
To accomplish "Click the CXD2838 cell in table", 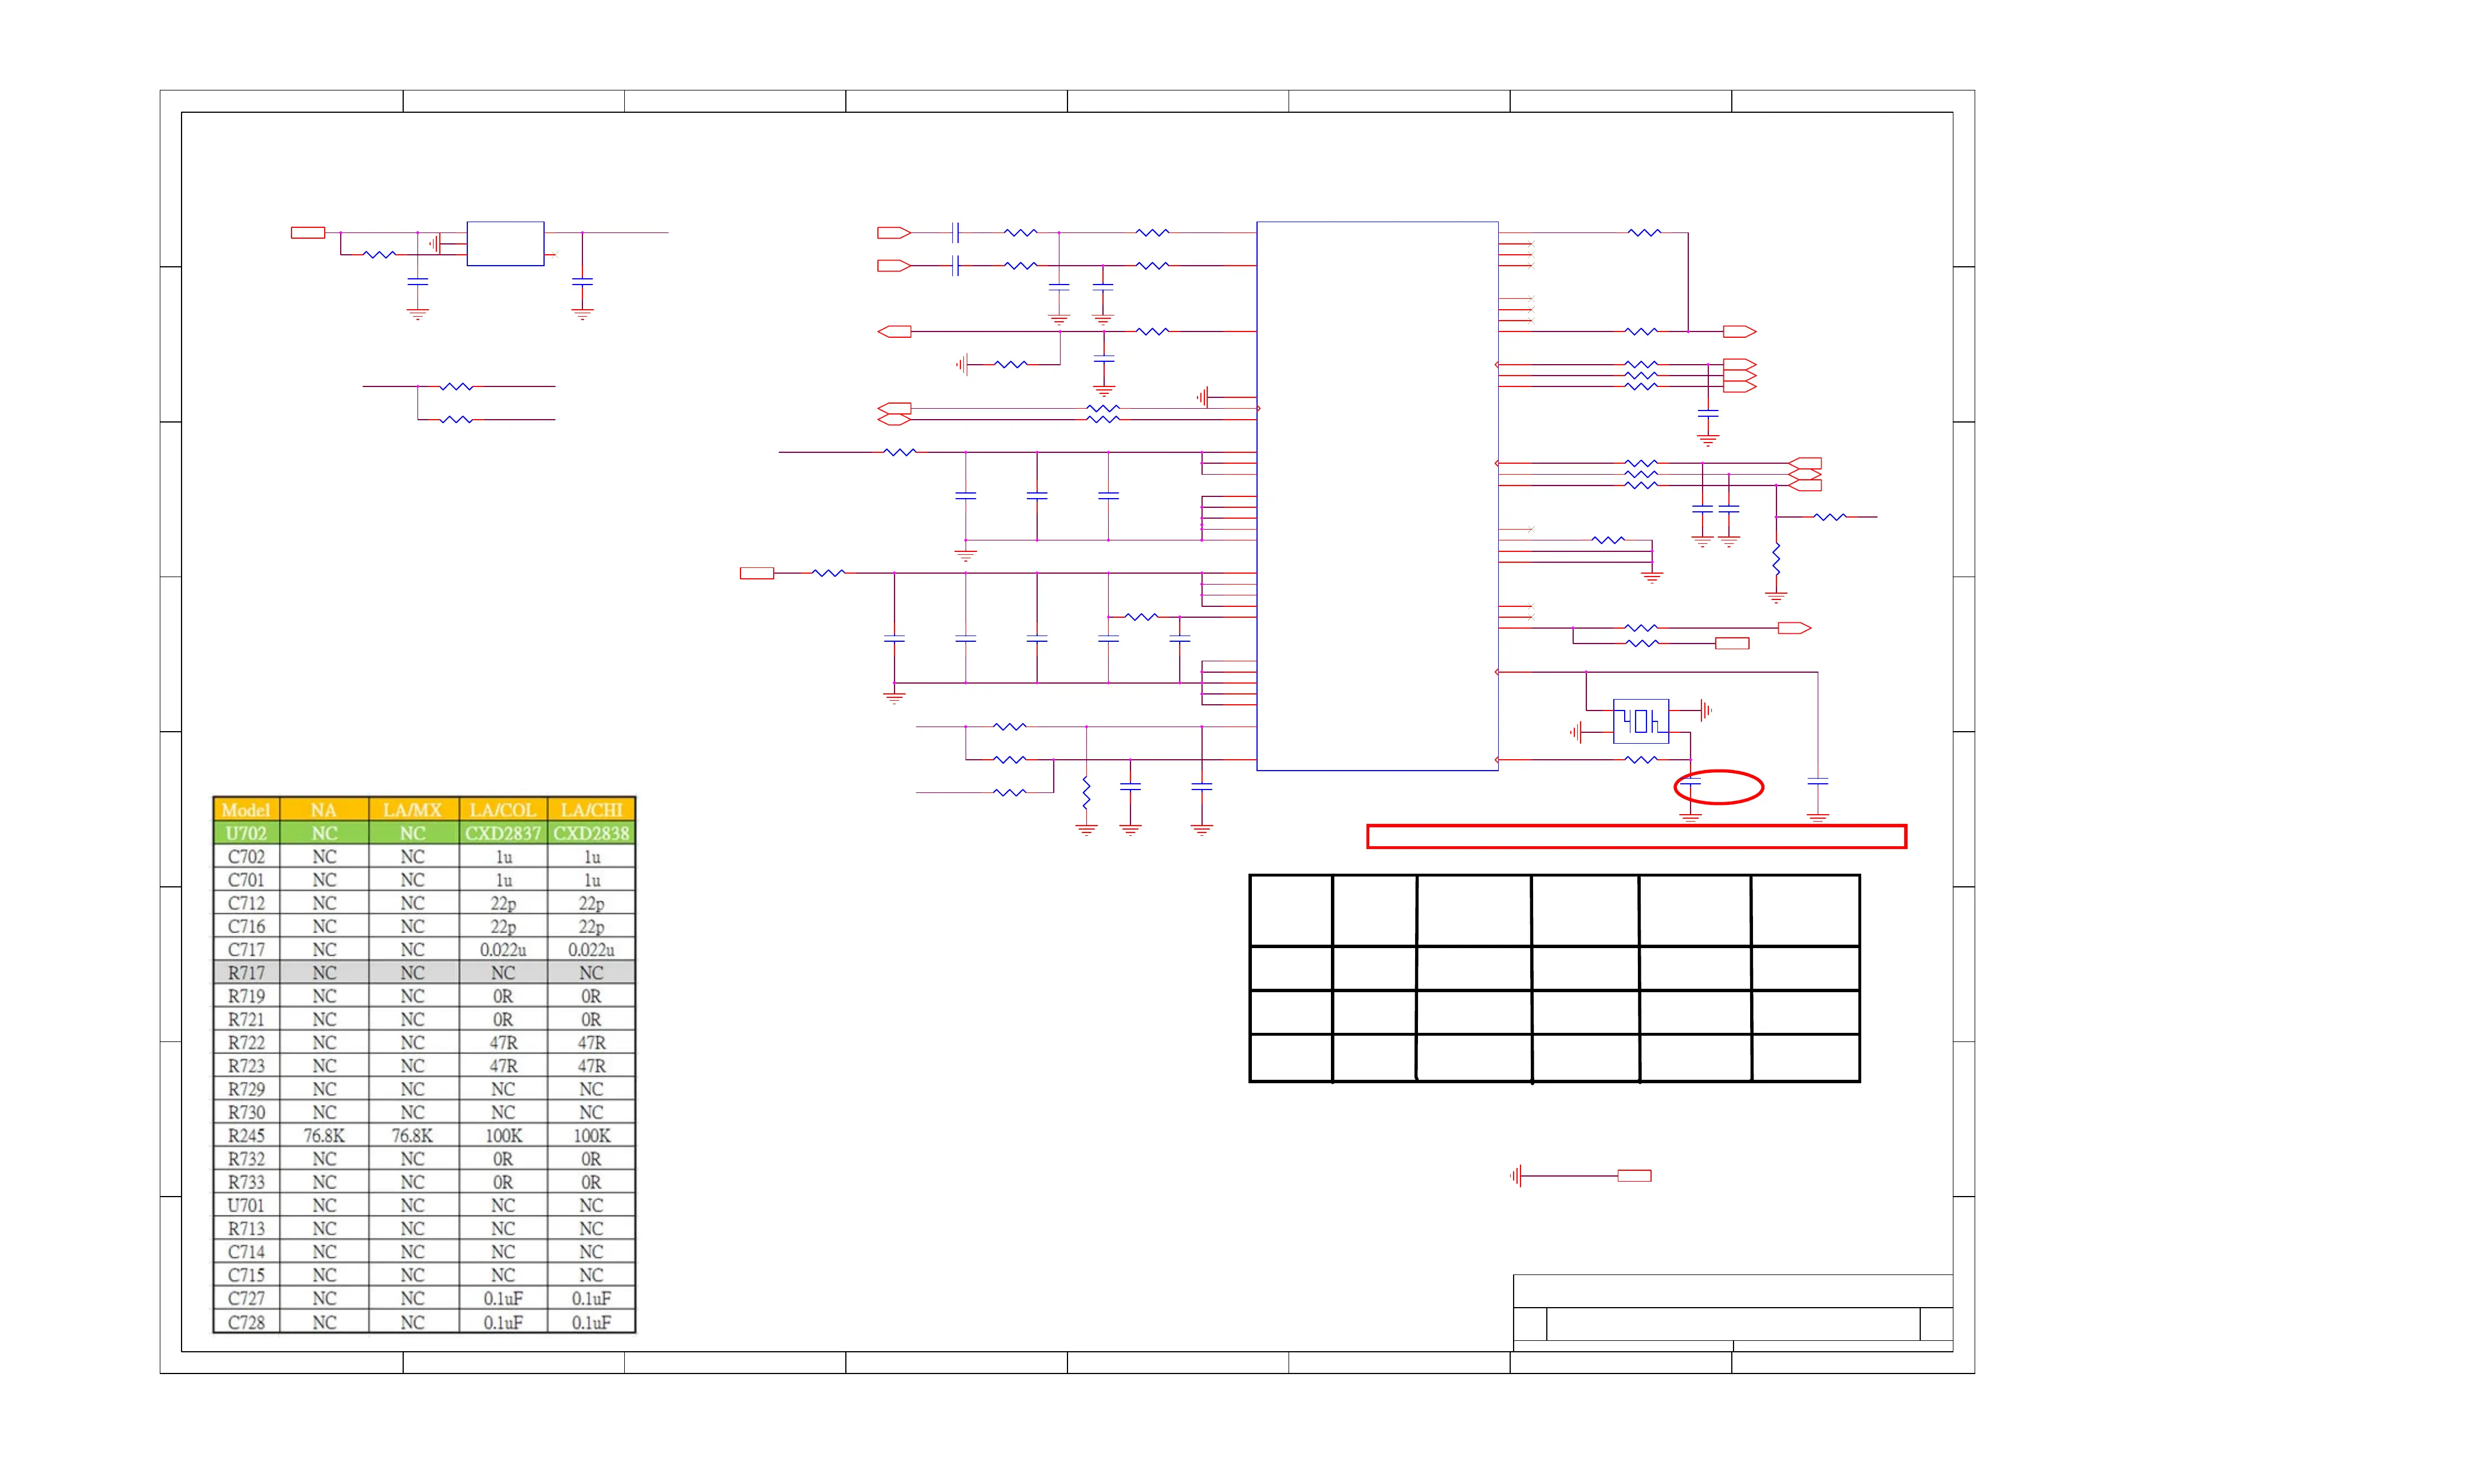I will coord(591,833).
